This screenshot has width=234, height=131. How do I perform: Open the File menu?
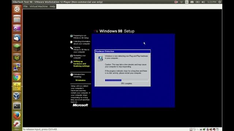(25, 7)
